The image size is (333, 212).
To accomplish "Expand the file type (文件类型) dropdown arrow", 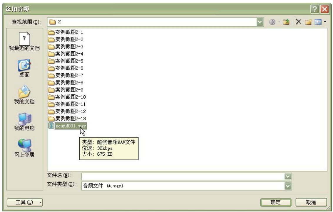I will click(288, 186).
